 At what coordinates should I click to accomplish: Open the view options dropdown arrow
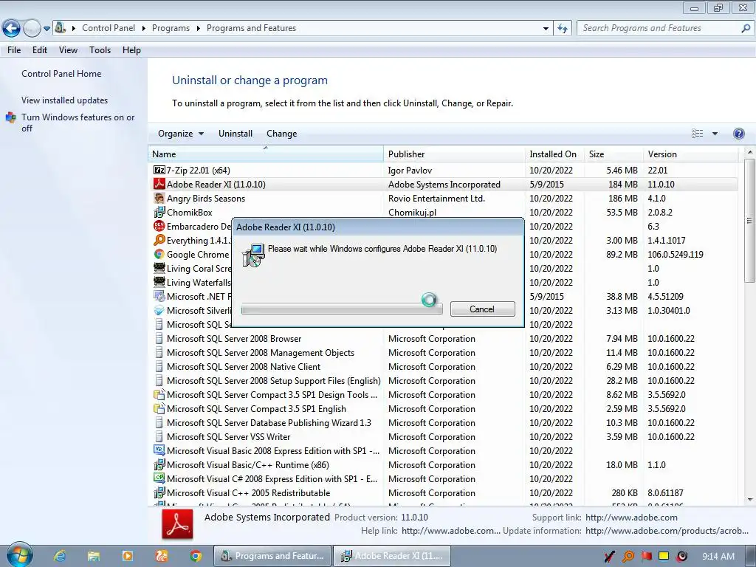[x=715, y=134]
